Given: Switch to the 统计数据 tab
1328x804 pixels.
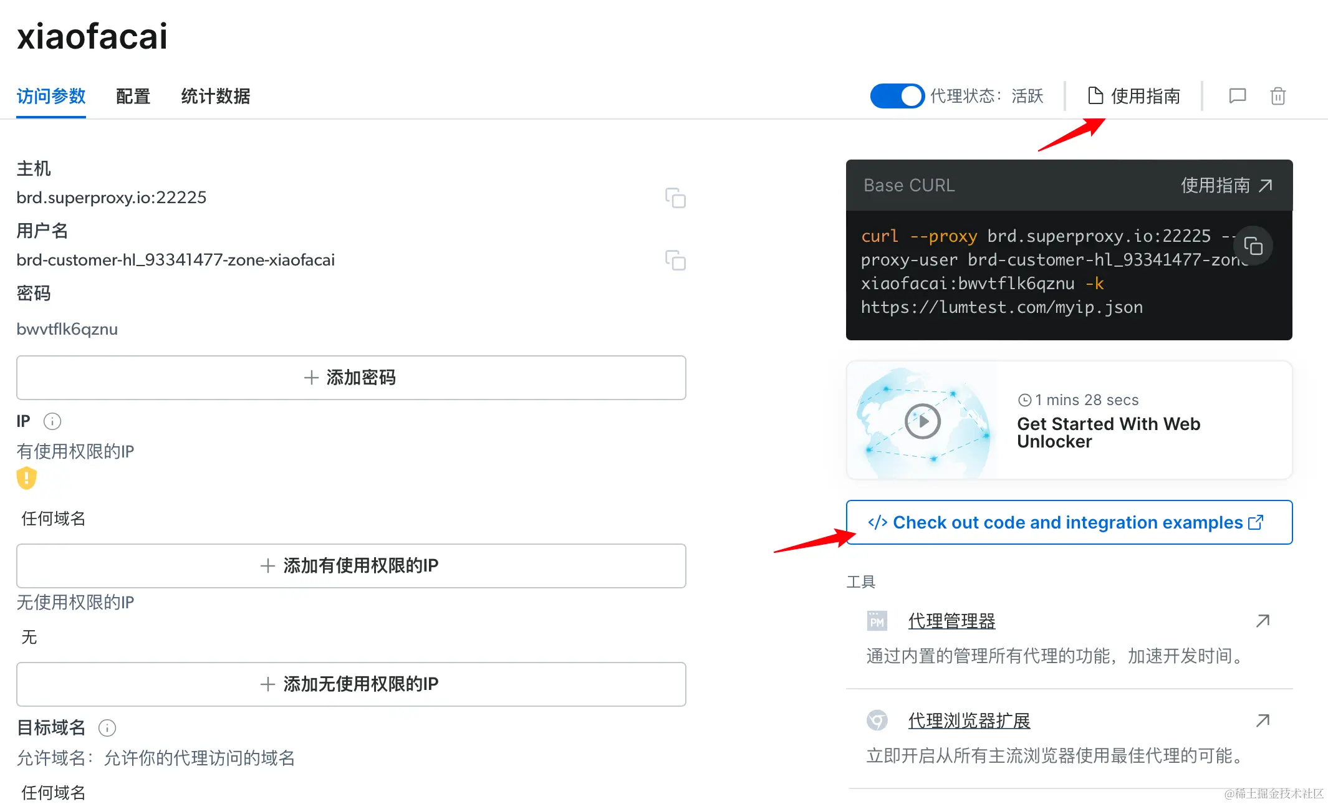Looking at the screenshot, I should coord(215,96).
